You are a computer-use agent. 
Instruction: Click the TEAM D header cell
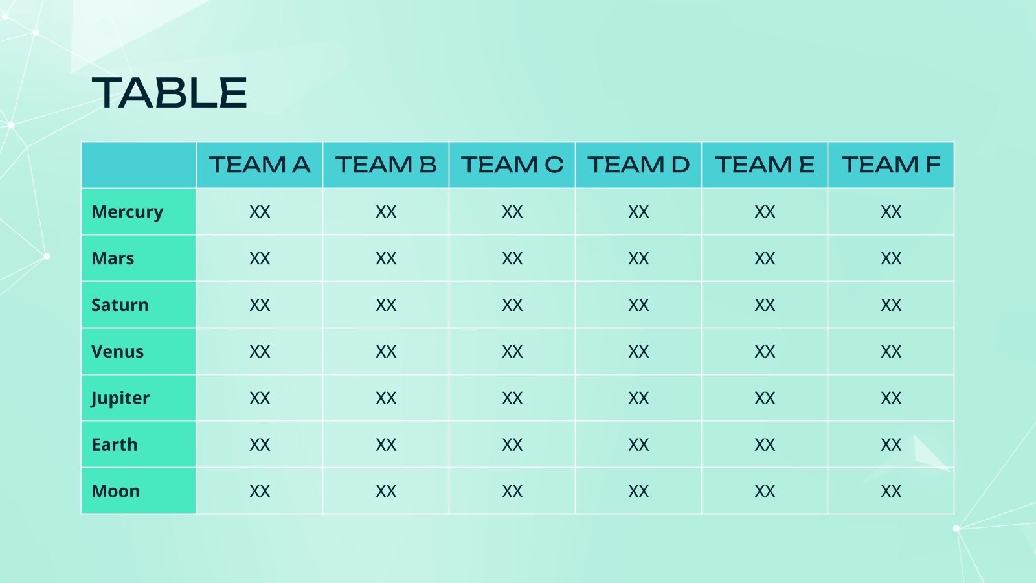638,165
